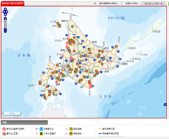Collapse the 凡例 legend header
Screen dimensions: 169x139
click(24, 122)
